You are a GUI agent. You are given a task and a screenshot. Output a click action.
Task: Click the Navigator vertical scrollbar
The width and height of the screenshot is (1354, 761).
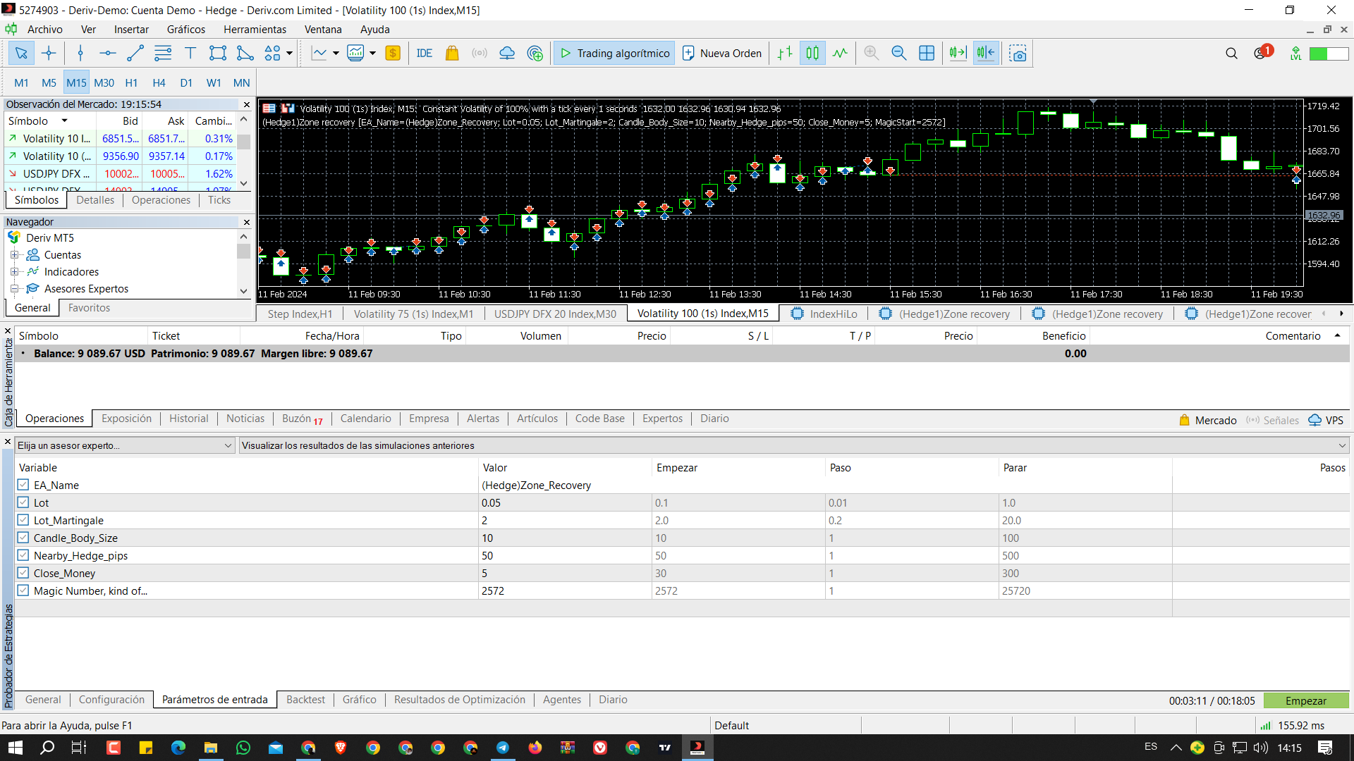point(244,264)
